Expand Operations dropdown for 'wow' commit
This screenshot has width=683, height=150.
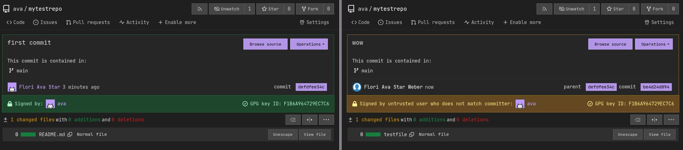pos(654,44)
